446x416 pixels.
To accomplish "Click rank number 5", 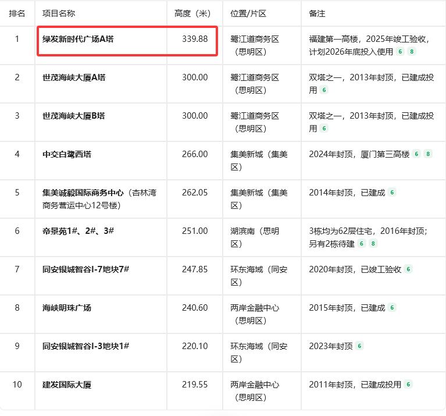I will 17,193.
